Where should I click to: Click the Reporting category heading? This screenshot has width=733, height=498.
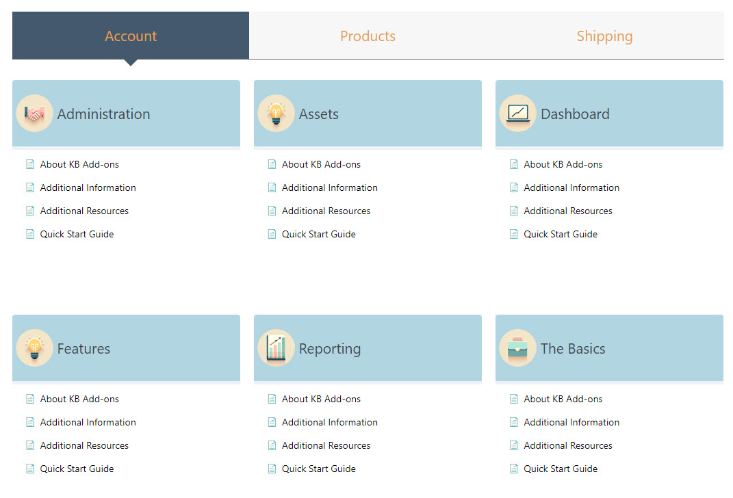[x=329, y=349]
